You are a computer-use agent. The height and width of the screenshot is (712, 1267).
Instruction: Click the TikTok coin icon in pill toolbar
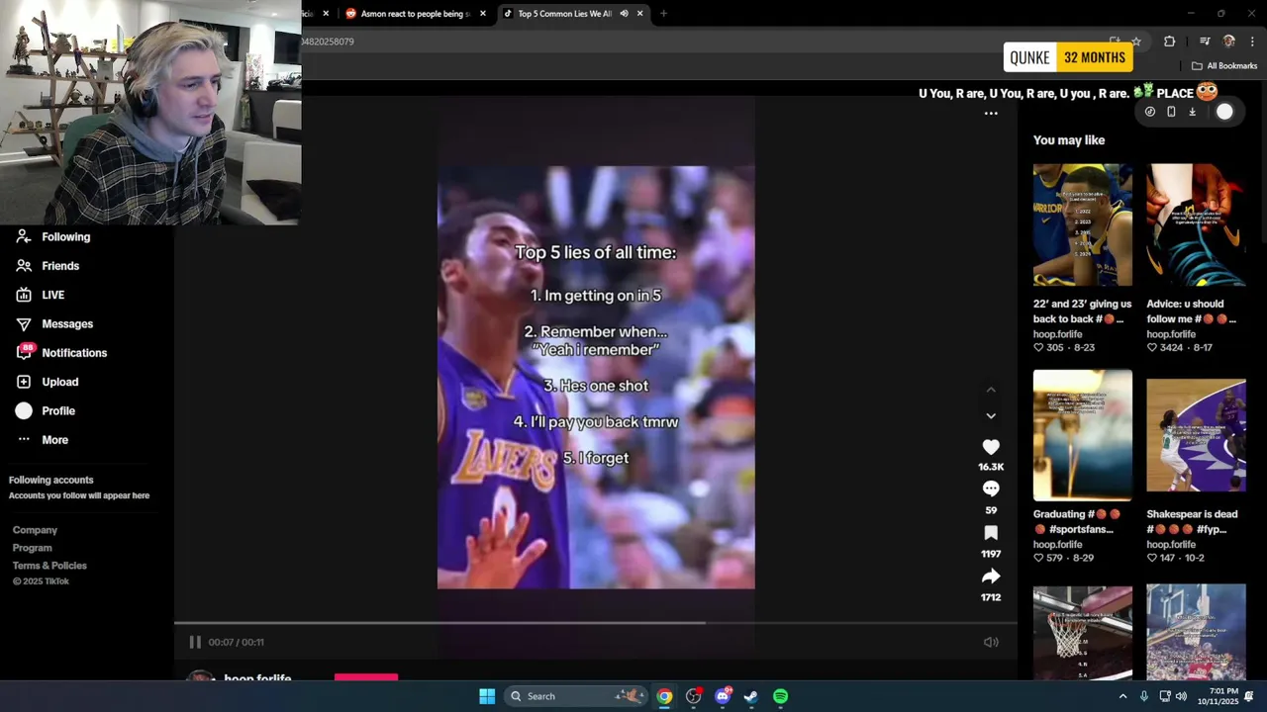click(x=1149, y=112)
